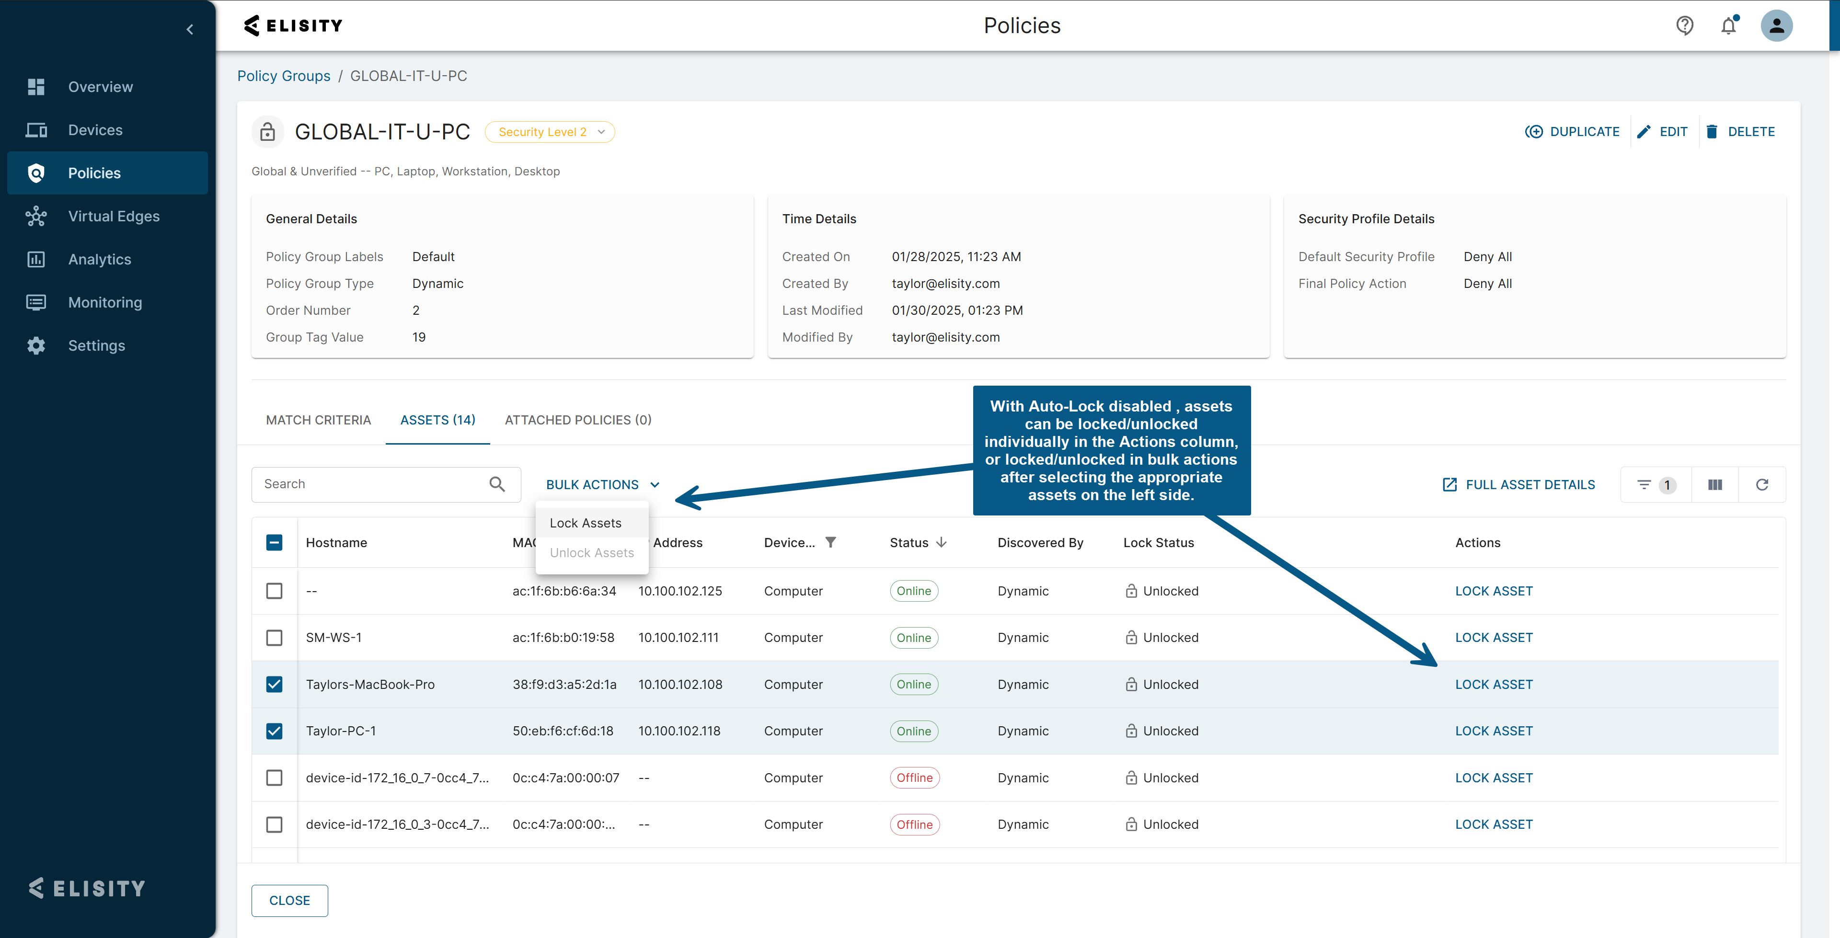This screenshot has width=1840, height=938.
Task: Open the column chooser icon
Action: click(1714, 484)
